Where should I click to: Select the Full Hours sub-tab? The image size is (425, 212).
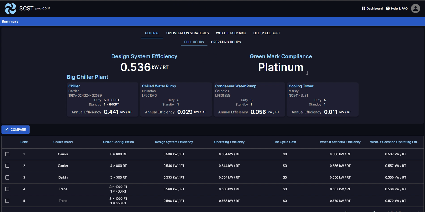point(194,42)
